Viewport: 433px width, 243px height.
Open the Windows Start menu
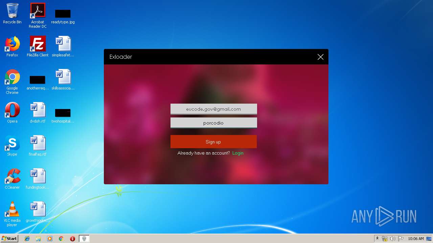tap(9, 239)
